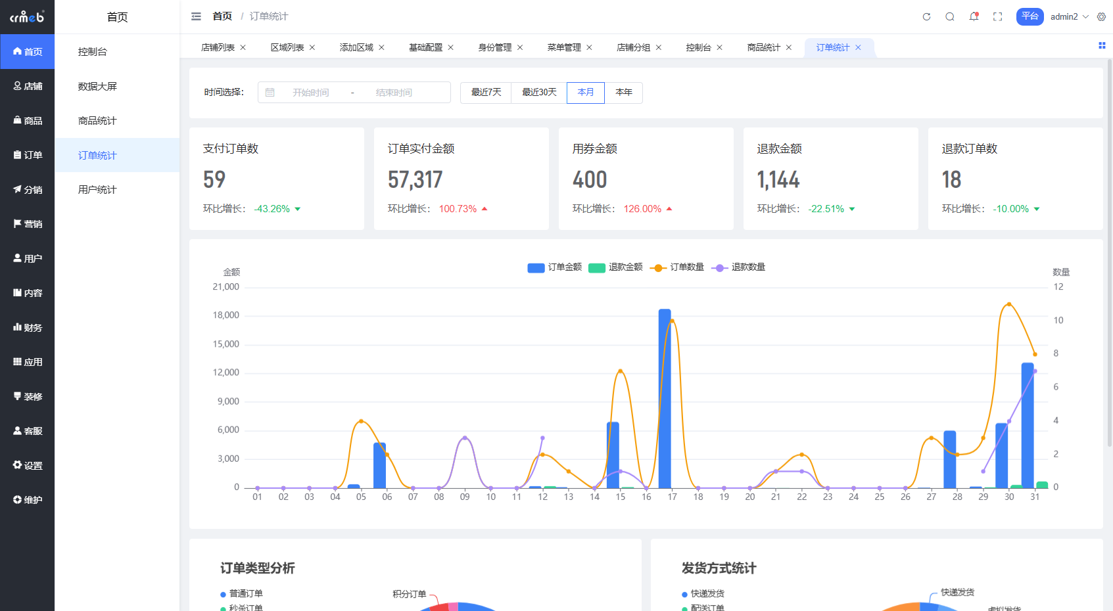Select the 本年 time range option
Viewport: 1113px width, 611px height.
point(623,93)
